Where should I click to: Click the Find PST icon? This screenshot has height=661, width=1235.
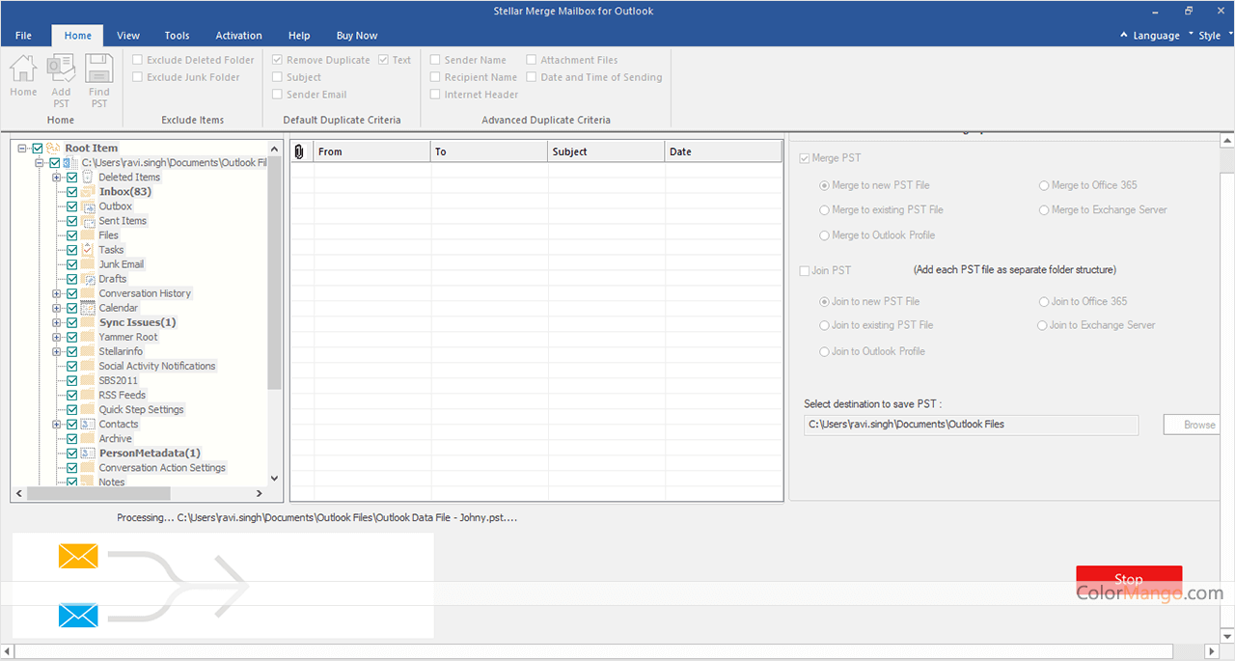(98, 69)
